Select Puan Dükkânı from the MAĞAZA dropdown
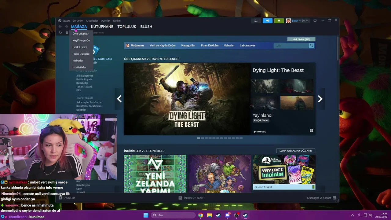 click(81, 54)
